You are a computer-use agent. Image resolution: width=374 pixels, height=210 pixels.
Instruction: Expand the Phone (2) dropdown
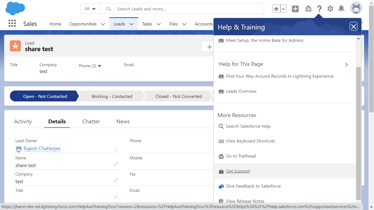[99, 66]
